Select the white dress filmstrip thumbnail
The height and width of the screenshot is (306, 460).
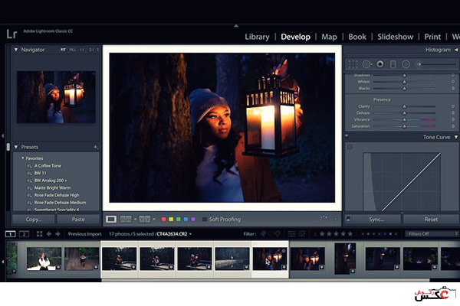44,259
